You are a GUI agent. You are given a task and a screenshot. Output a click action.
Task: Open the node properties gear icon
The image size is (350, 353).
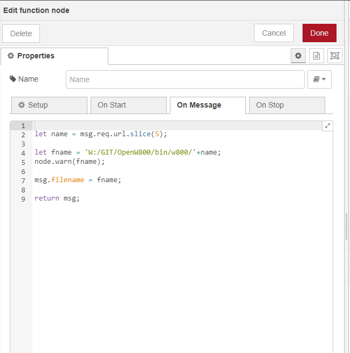tap(298, 56)
